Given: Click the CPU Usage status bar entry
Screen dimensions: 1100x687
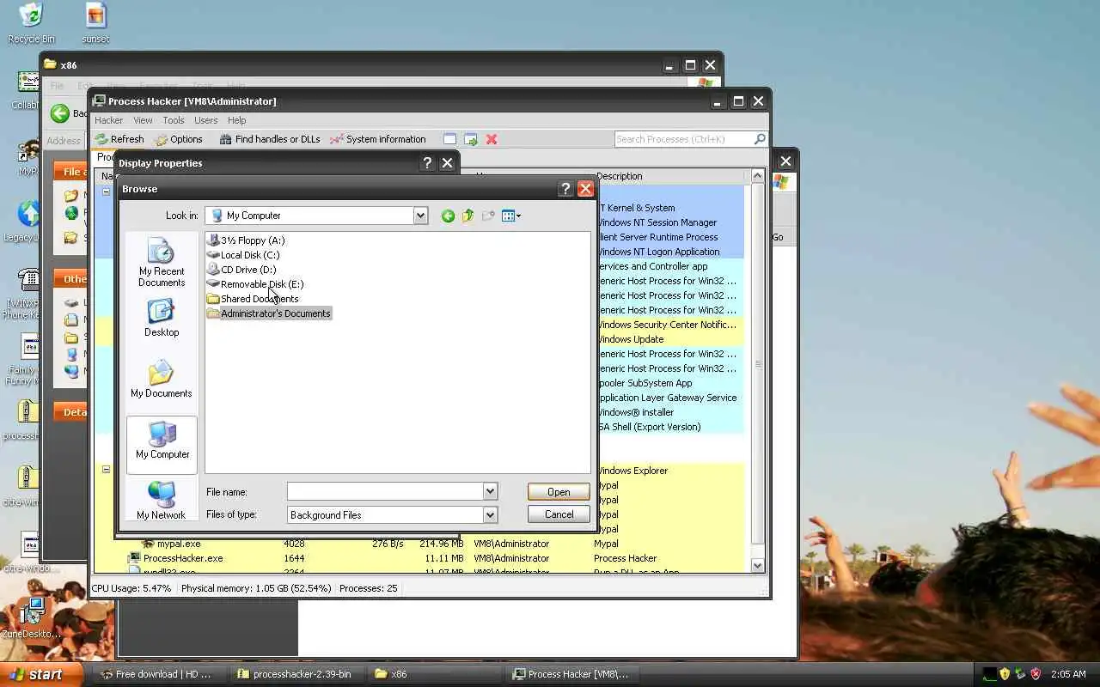Looking at the screenshot, I should (x=131, y=588).
